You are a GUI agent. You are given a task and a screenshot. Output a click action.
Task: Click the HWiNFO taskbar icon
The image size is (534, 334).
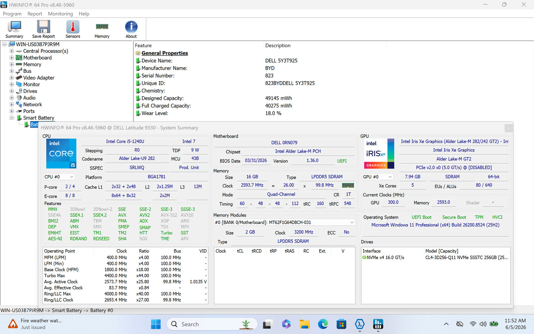coord(378,324)
